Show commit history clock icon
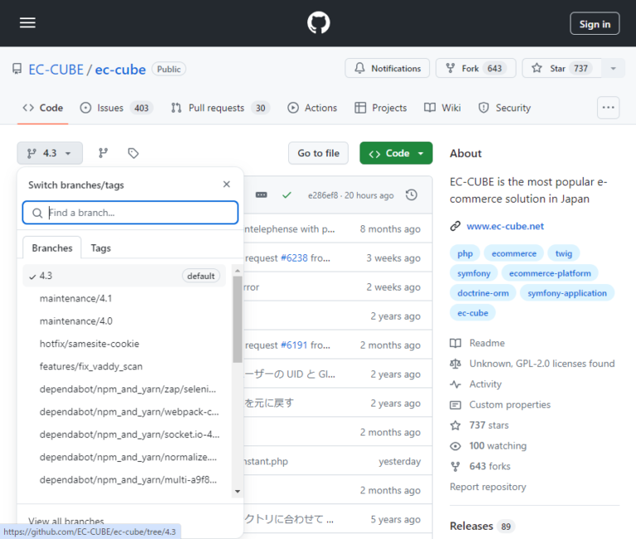 pyautogui.click(x=412, y=195)
